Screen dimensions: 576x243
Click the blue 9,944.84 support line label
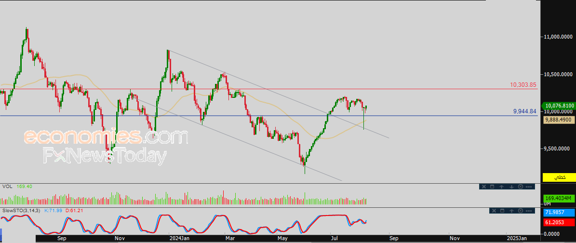pyautogui.click(x=524, y=111)
